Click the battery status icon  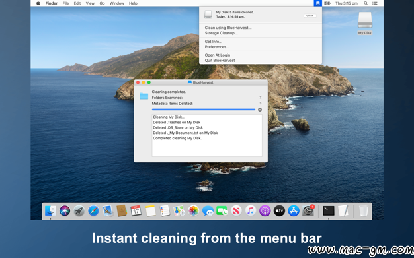point(327,3)
